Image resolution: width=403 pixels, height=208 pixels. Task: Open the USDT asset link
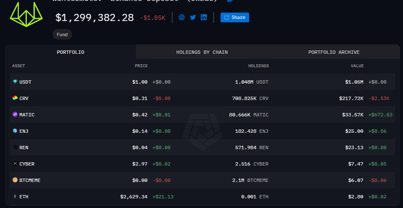click(26, 82)
